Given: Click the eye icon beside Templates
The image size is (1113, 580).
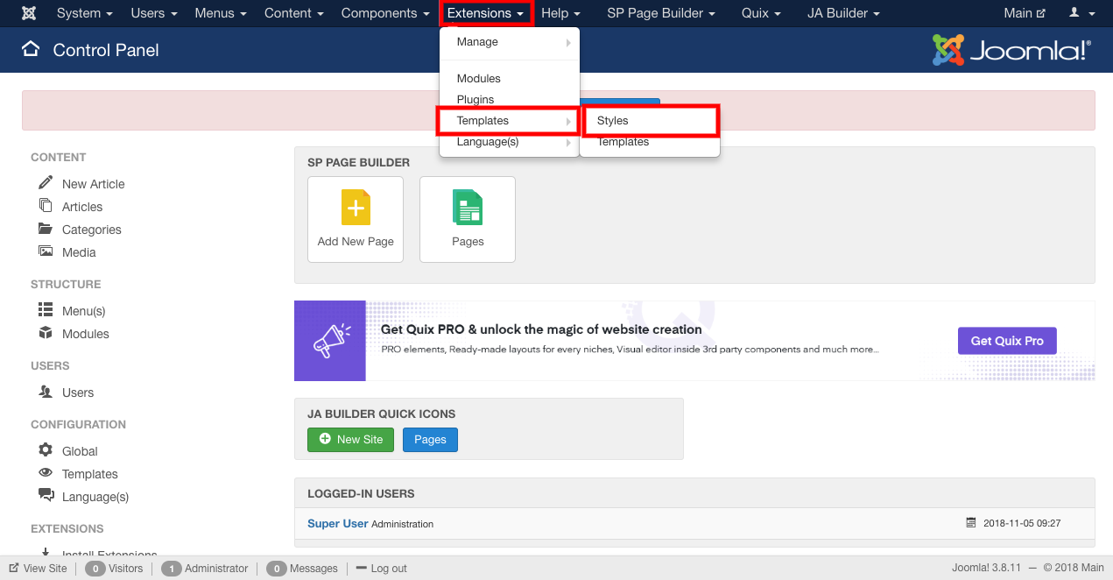Looking at the screenshot, I should (x=46, y=473).
